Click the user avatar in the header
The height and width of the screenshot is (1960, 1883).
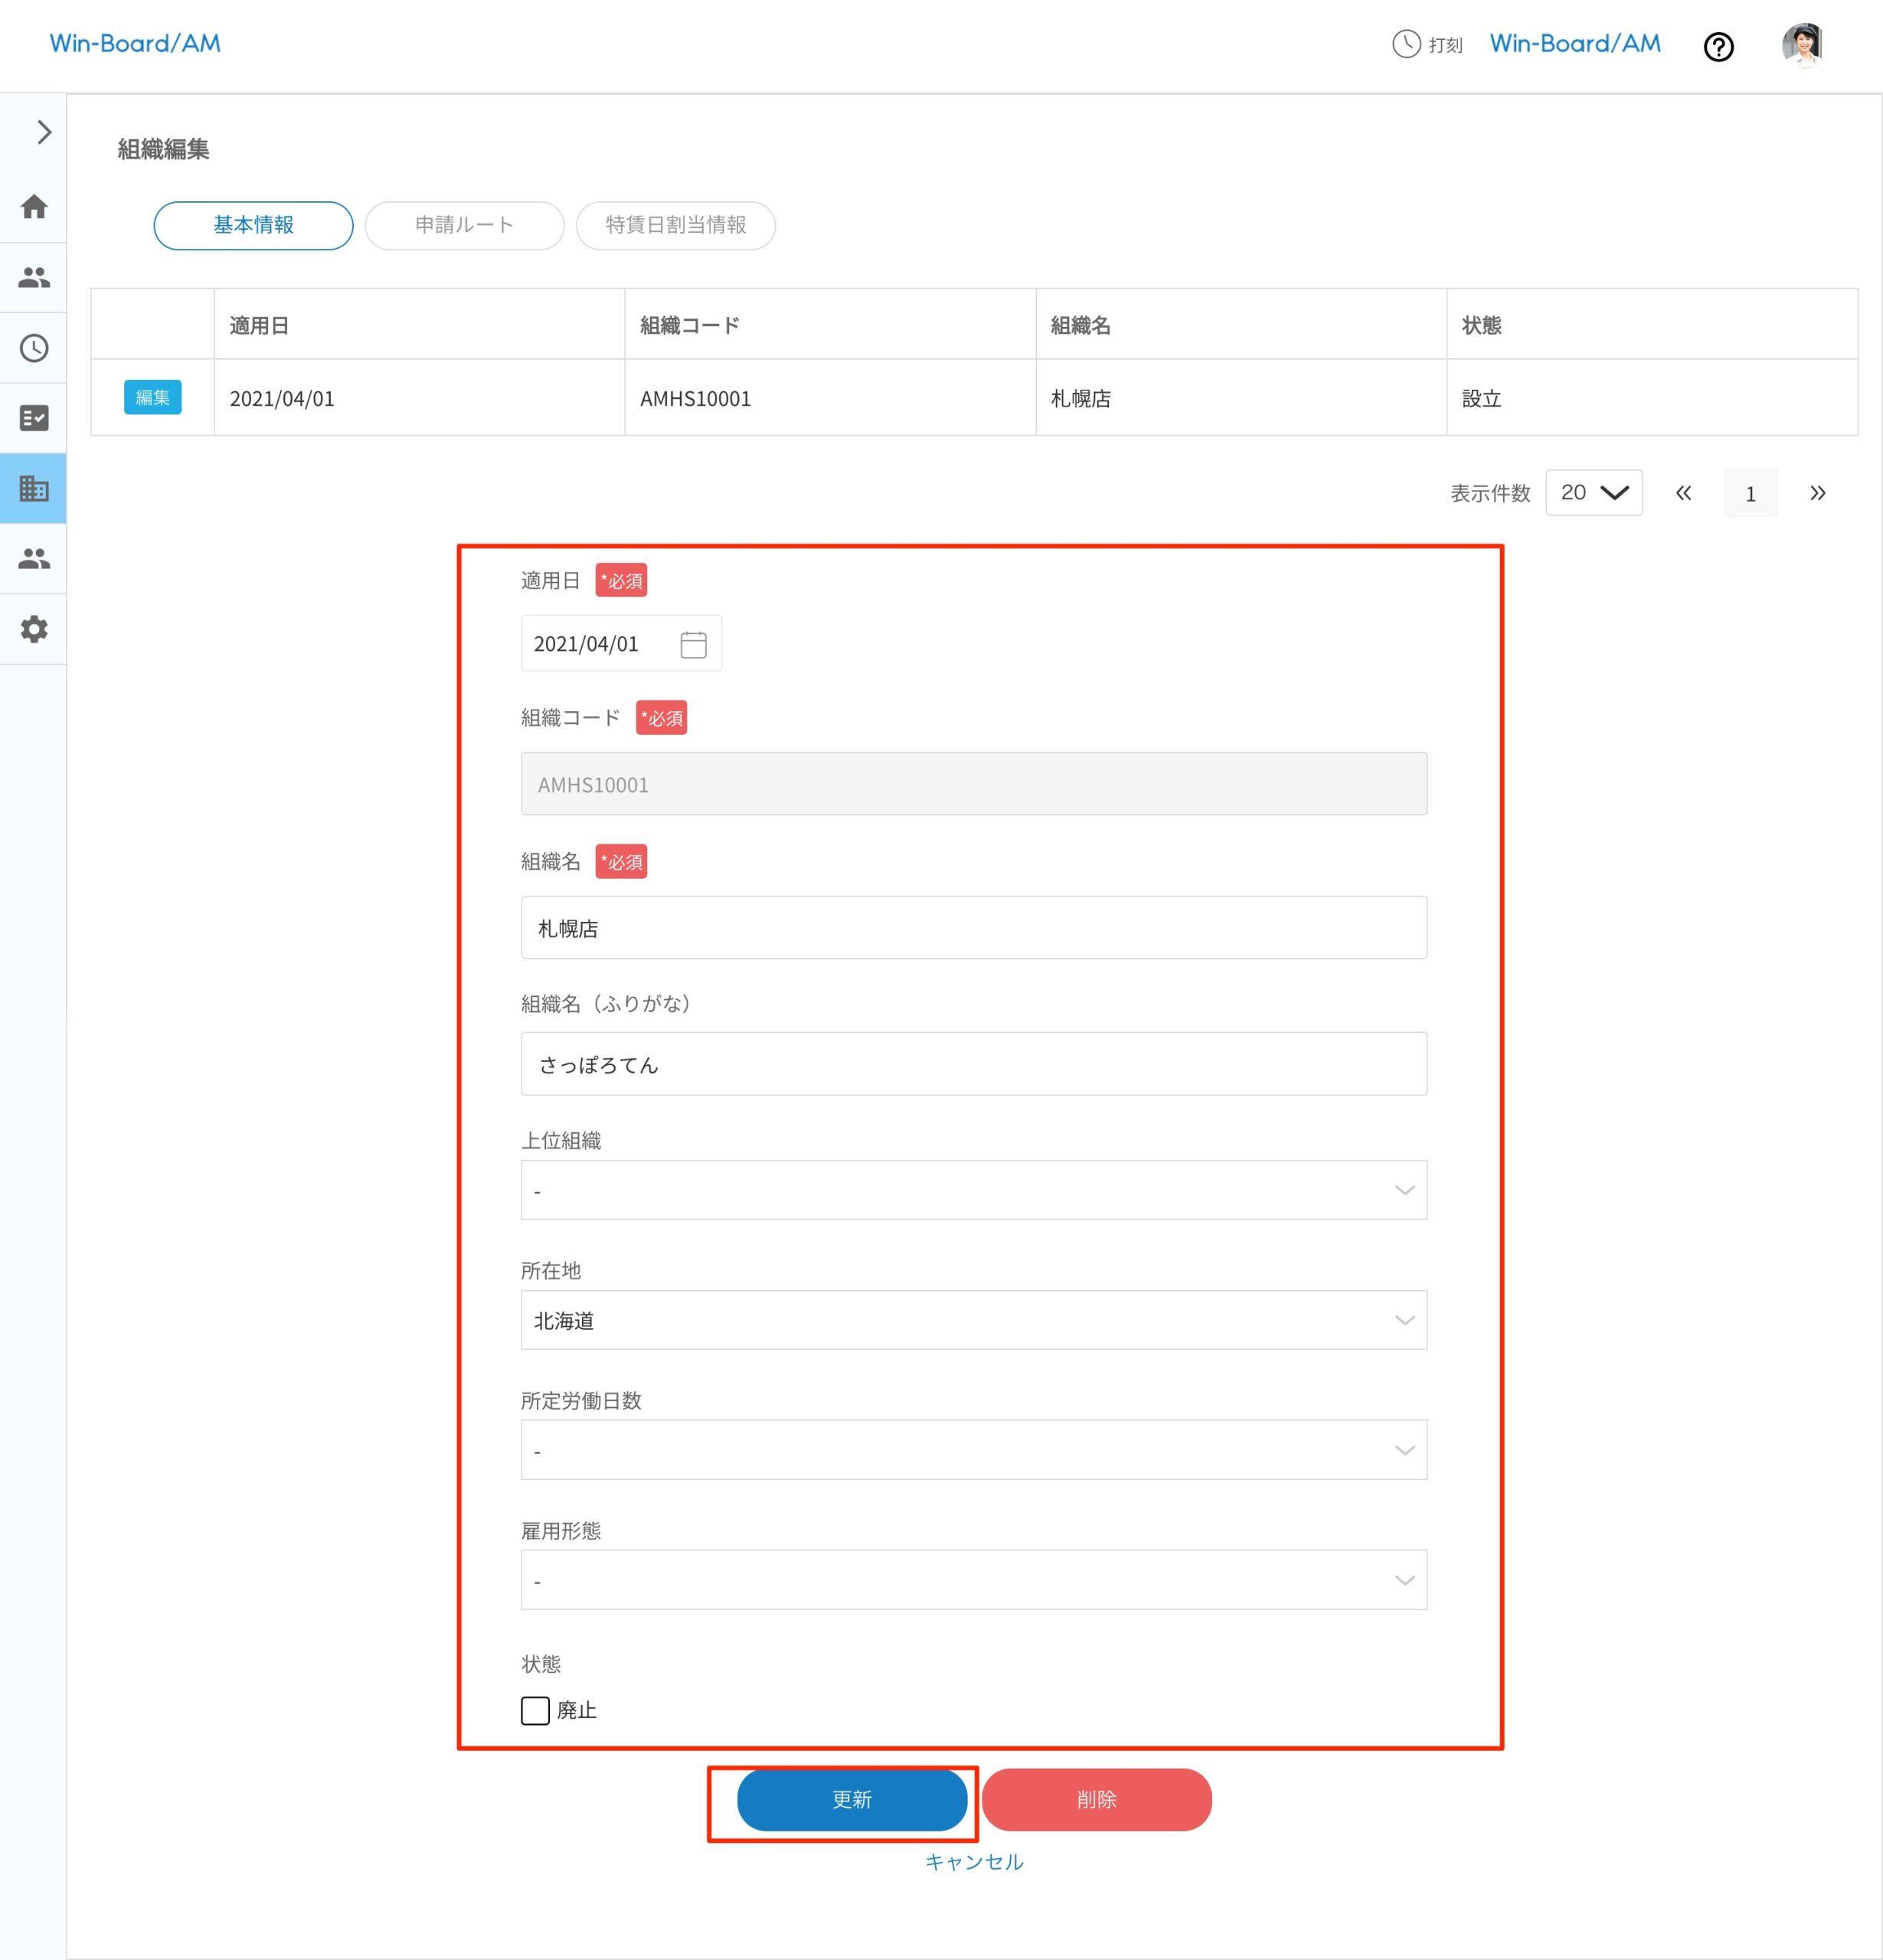[1802, 45]
